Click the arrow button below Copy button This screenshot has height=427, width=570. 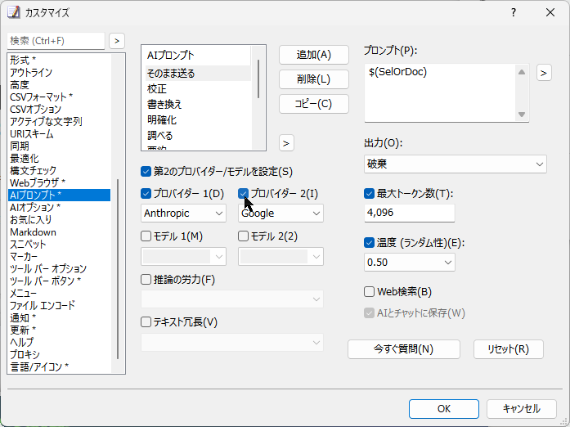(x=286, y=143)
